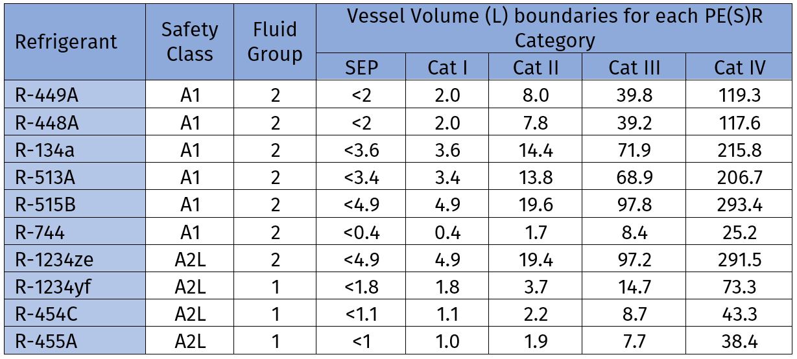Click the <0.4 SEP cell
797x359 pixels.
click(x=361, y=233)
